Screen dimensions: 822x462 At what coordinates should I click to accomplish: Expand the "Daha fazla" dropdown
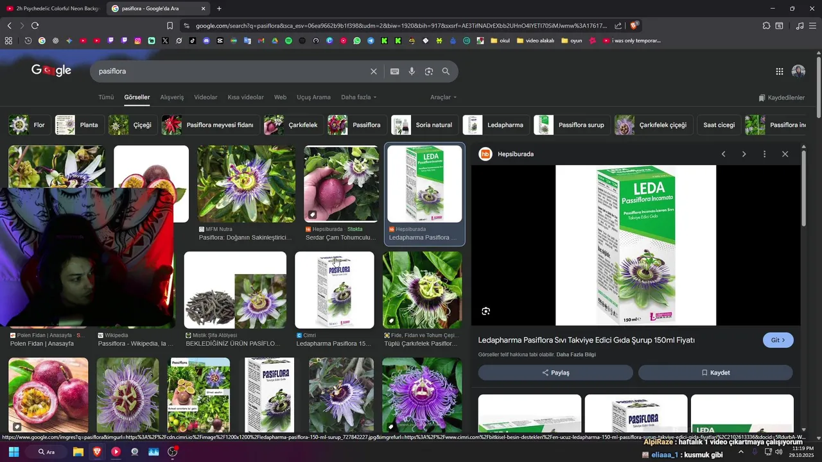coord(359,98)
